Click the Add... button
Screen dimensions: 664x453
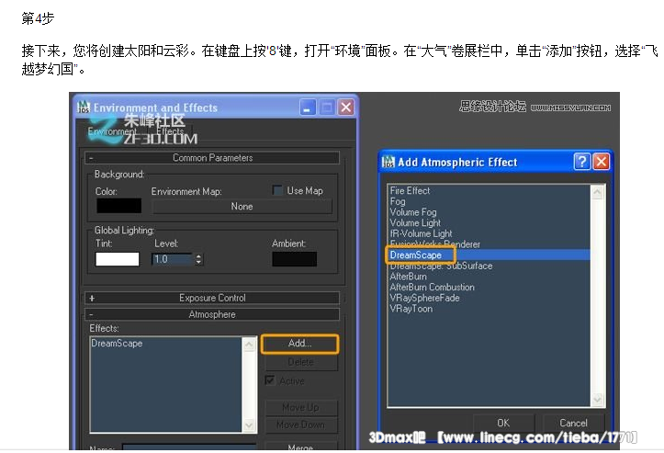299,344
